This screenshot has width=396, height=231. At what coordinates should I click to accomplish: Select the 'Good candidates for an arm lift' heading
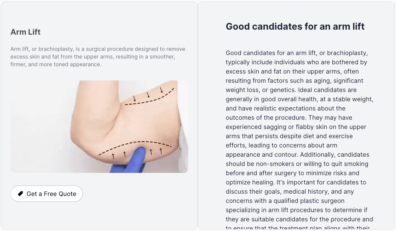[x=295, y=26]
